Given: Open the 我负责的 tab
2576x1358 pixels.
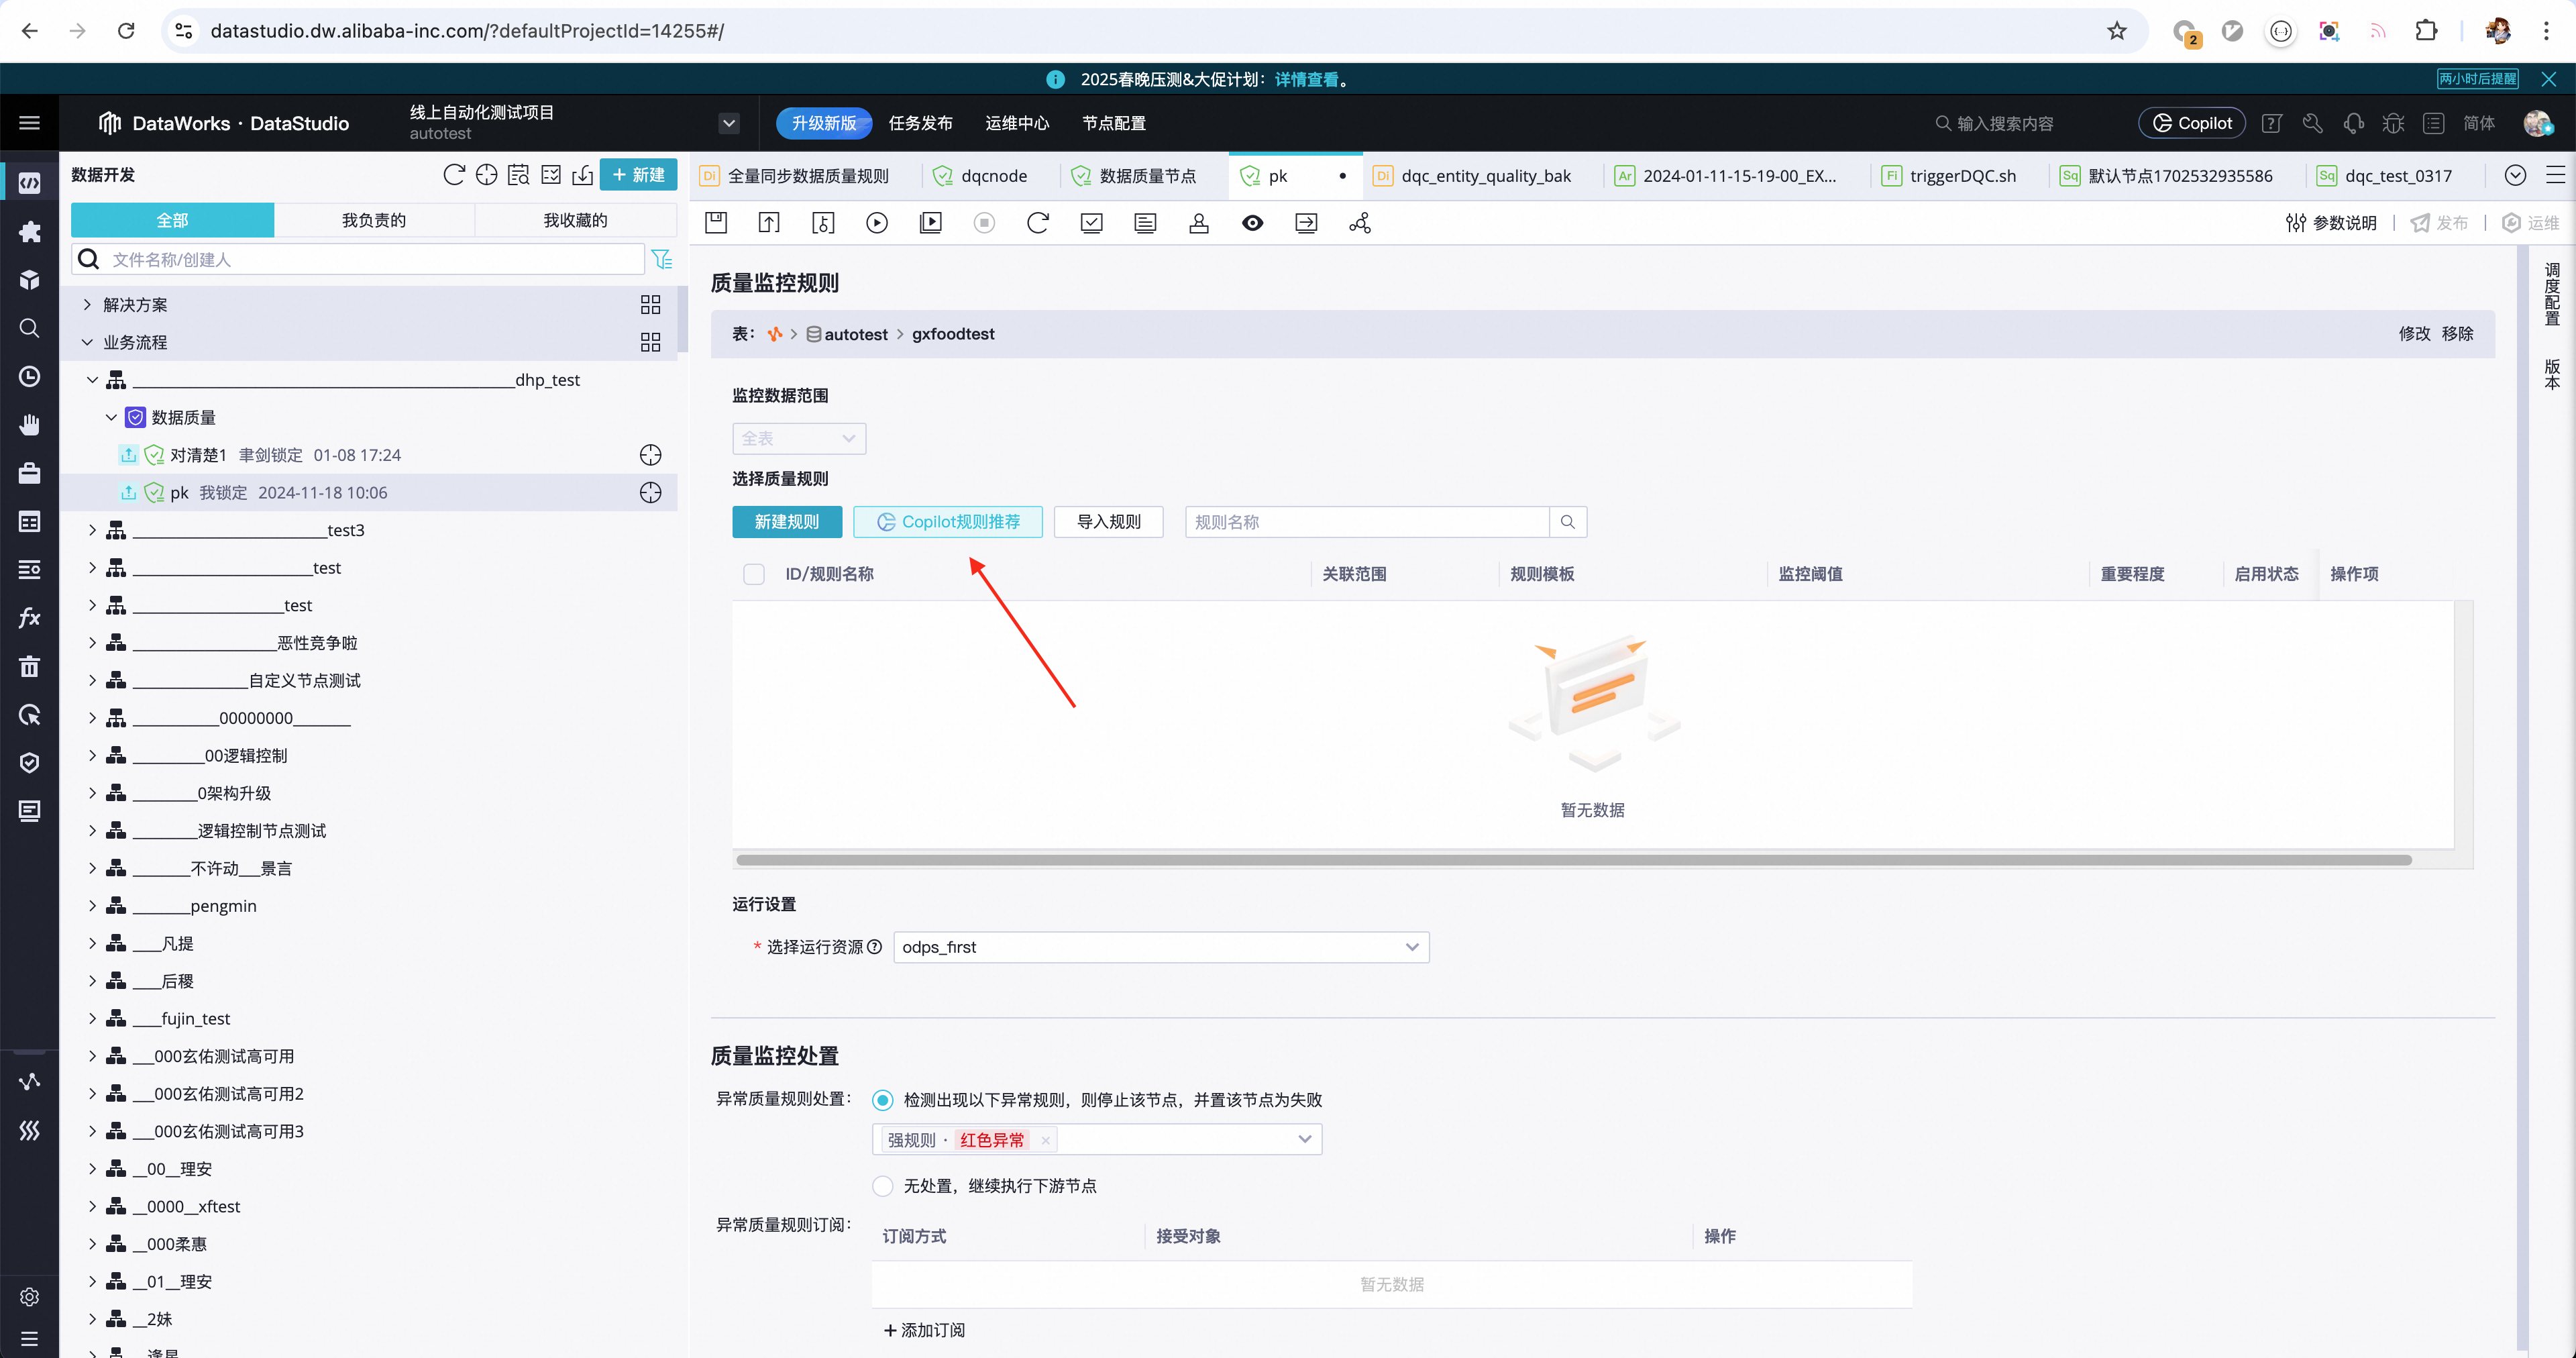Looking at the screenshot, I should click(374, 220).
